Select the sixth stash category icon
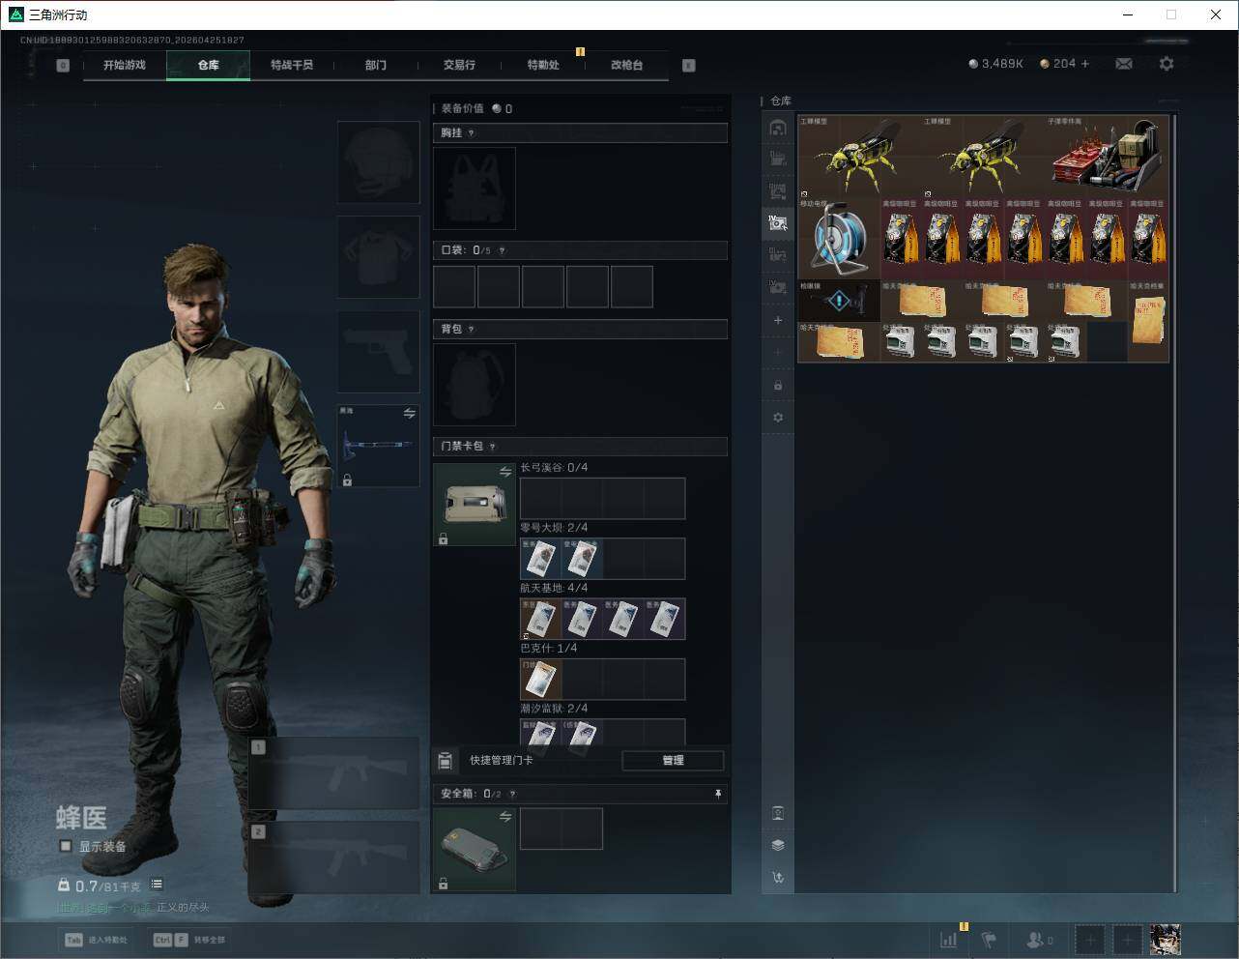This screenshot has width=1239, height=959. tap(778, 287)
